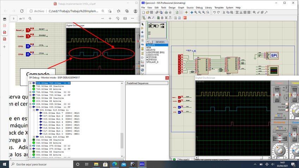The height and width of the screenshot is (168, 299).
Task: Click the P pick devices button
Action: tap(147, 42)
